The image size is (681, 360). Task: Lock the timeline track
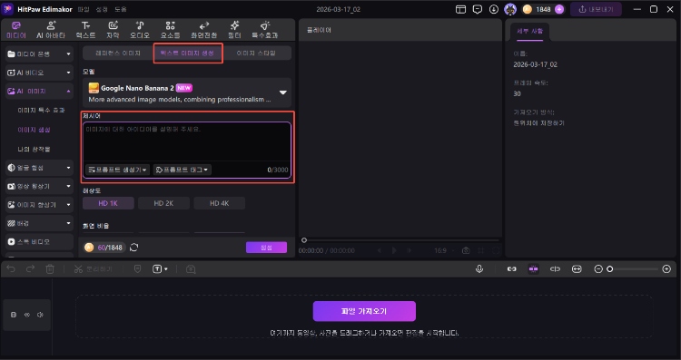point(14,315)
